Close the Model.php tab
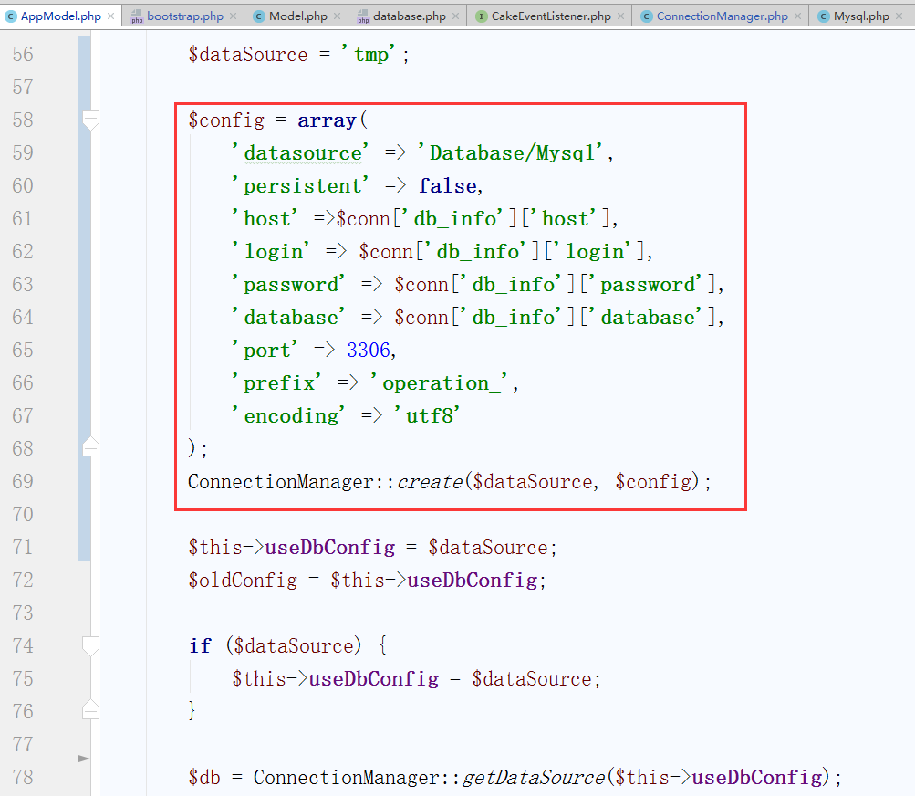This screenshot has height=796, width=915. tap(337, 16)
